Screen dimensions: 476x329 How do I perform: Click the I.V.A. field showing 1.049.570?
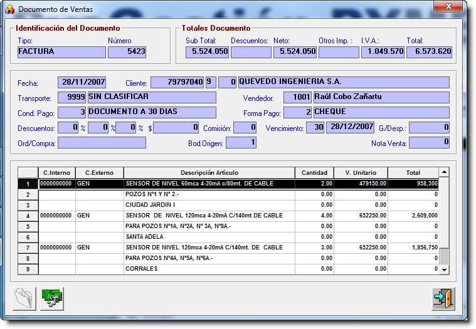(x=383, y=52)
